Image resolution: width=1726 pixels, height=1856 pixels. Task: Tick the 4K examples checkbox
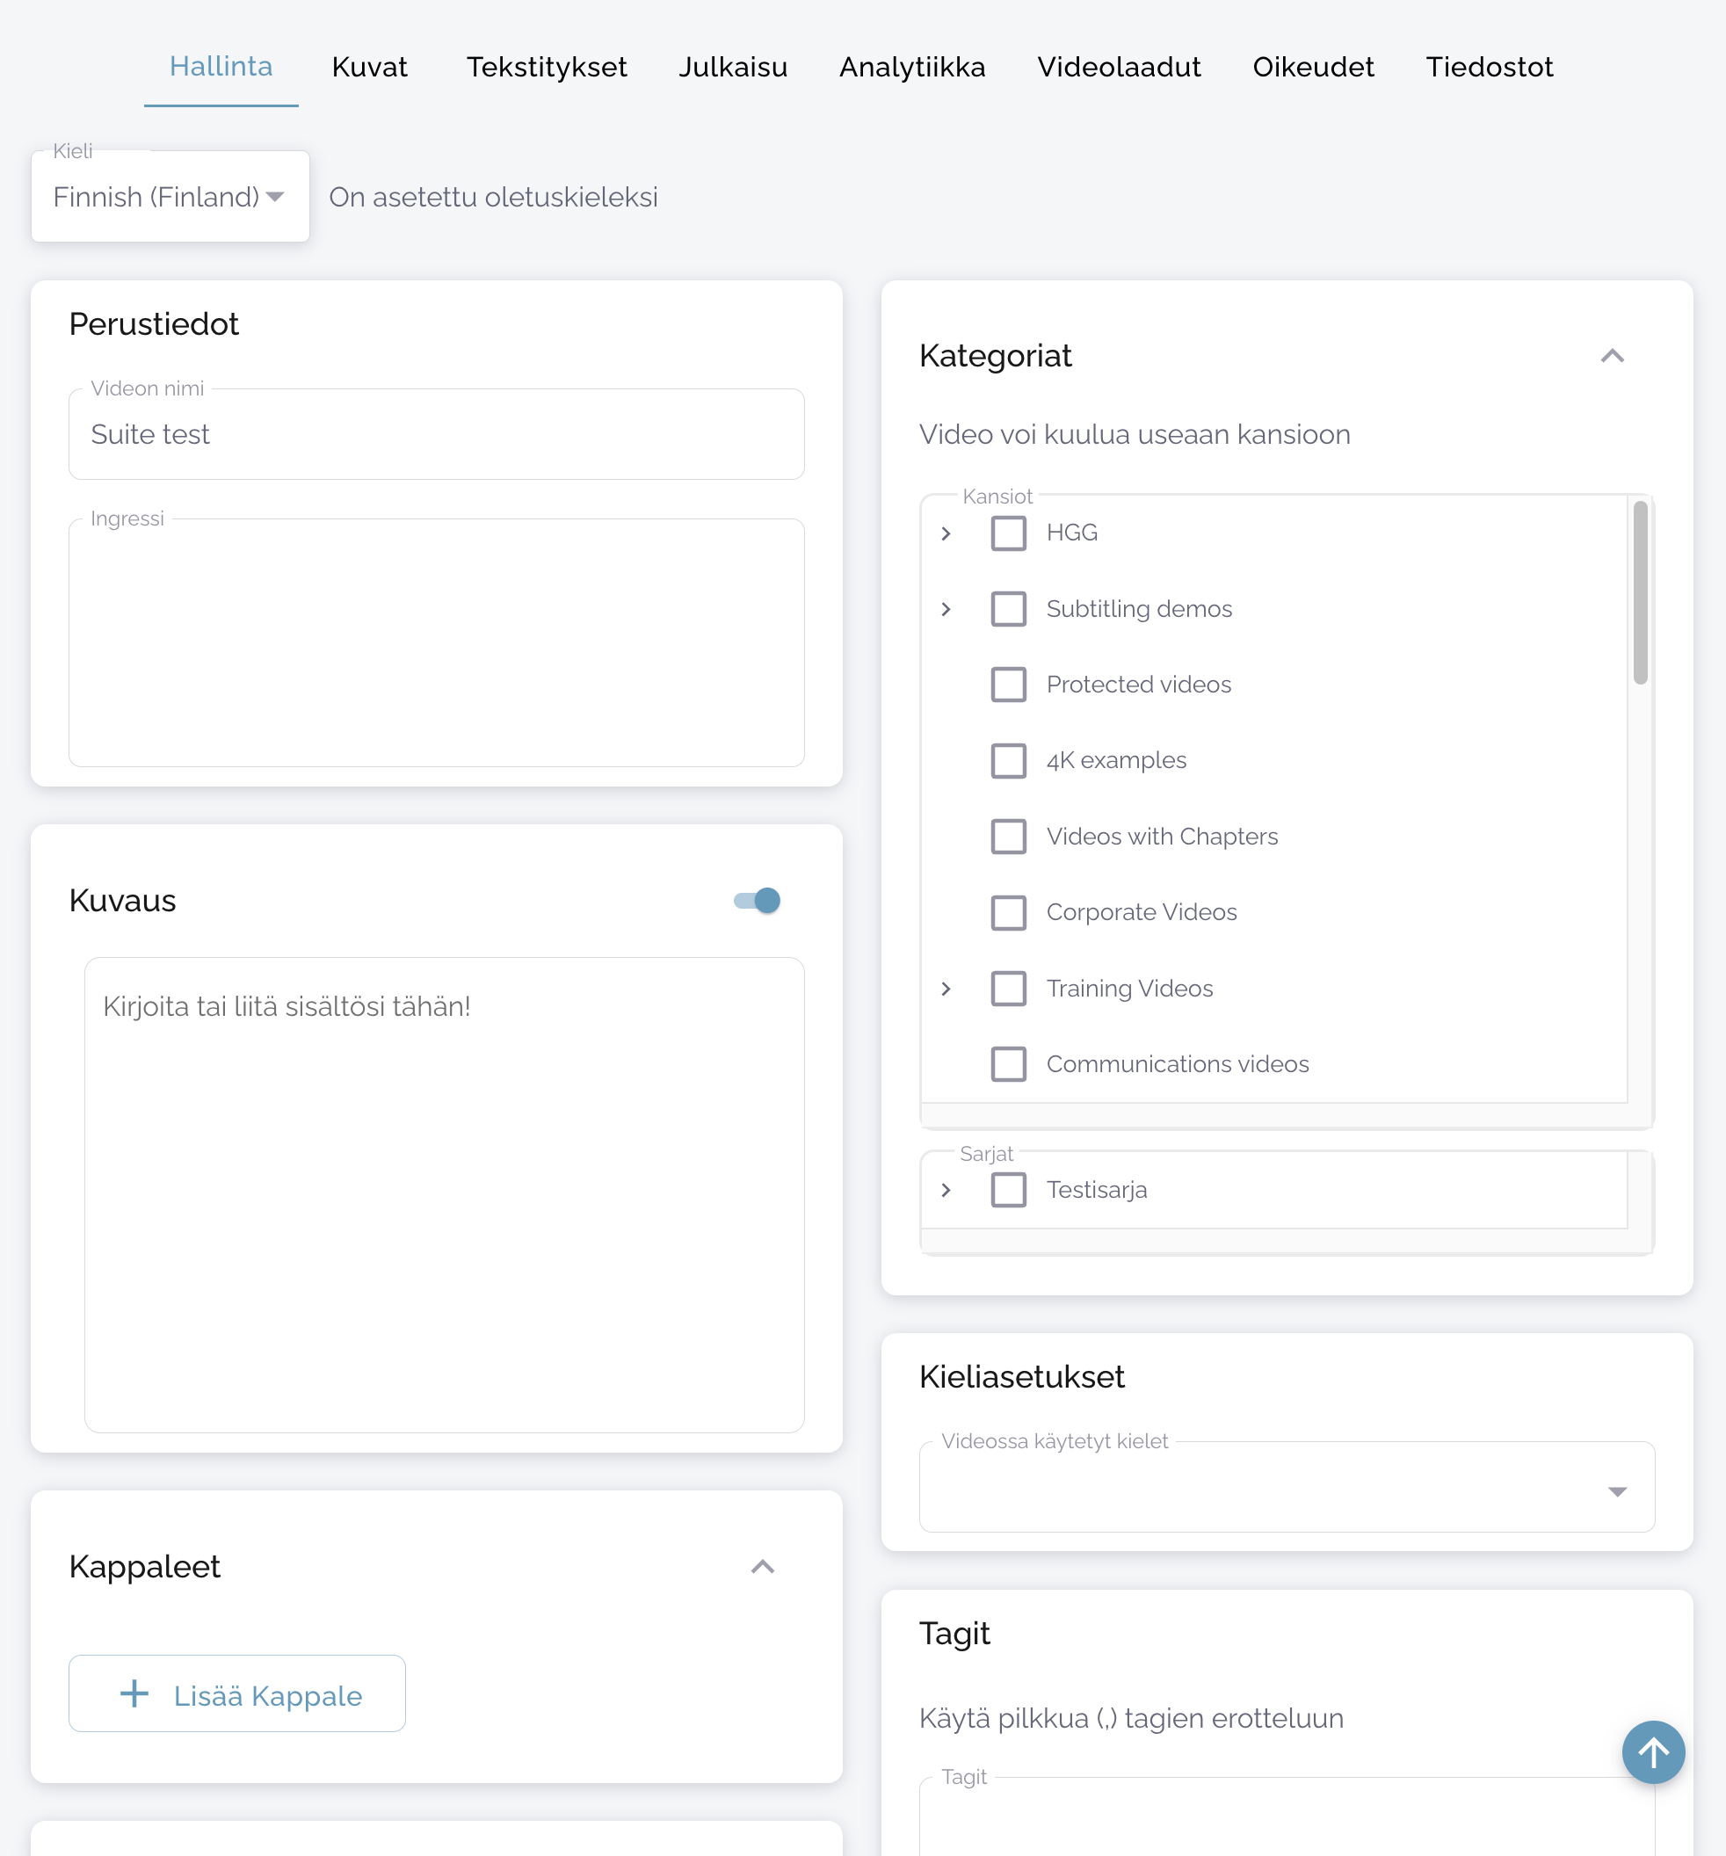pos(1007,760)
